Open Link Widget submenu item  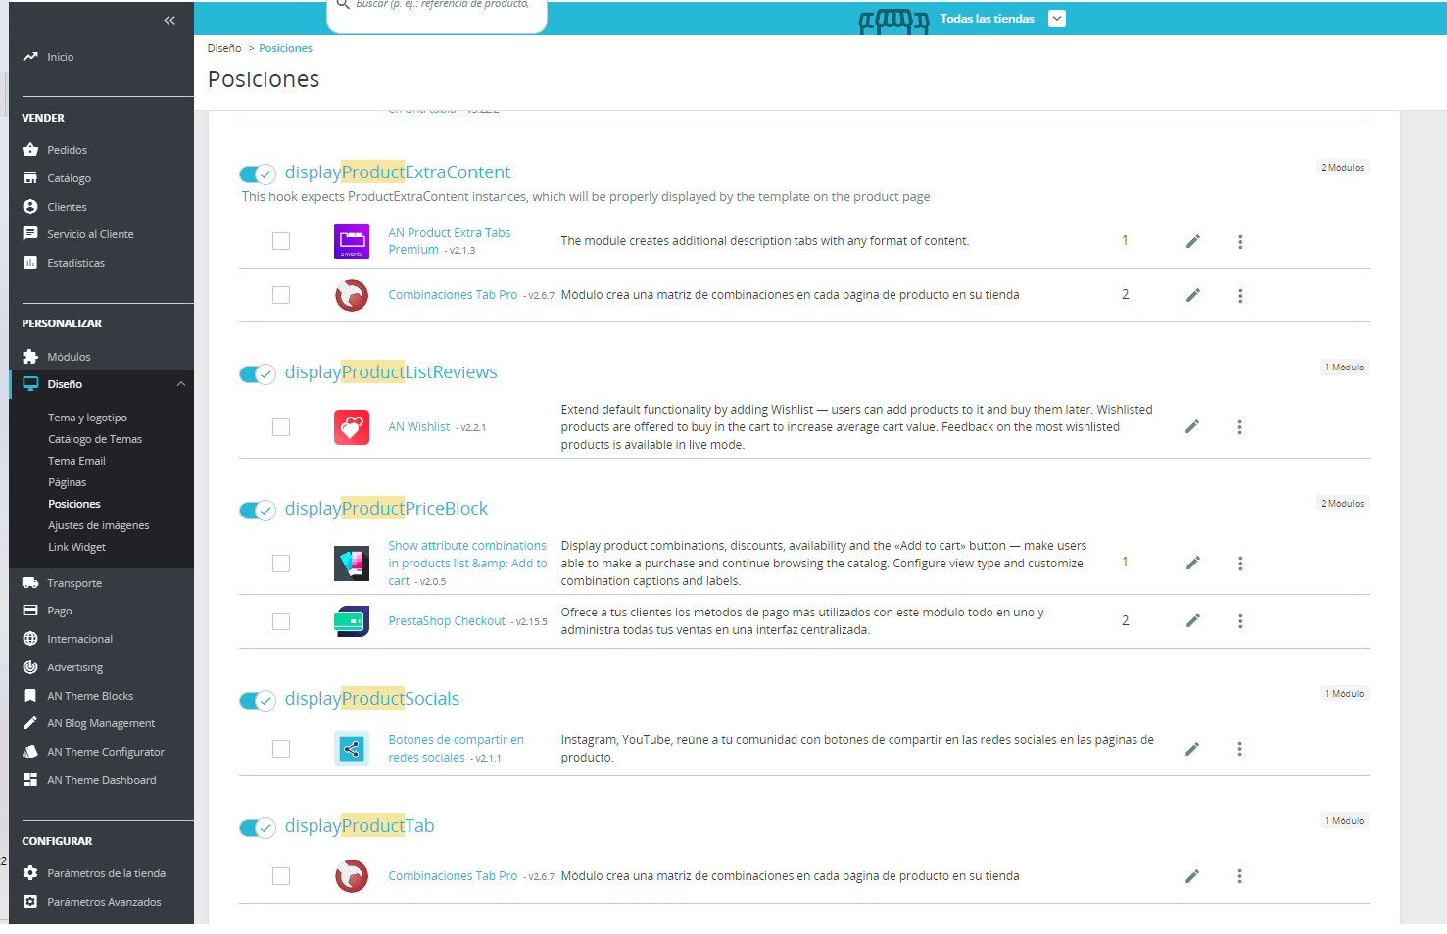click(x=76, y=547)
